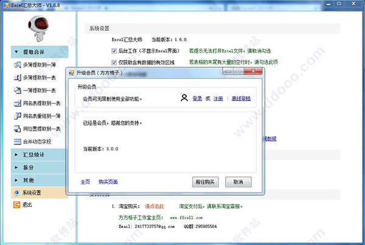The image size is (365, 245).
Task: Click the dialog title bar app icon
Action: click(x=71, y=73)
